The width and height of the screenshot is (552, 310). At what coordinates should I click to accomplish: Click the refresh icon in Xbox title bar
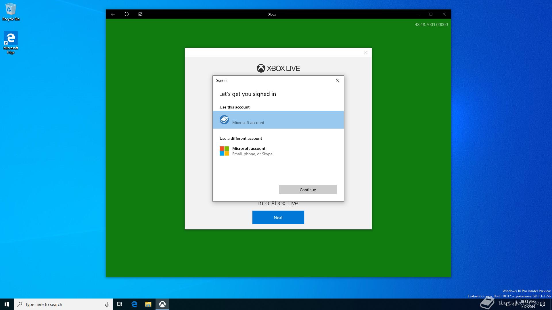coord(126,14)
